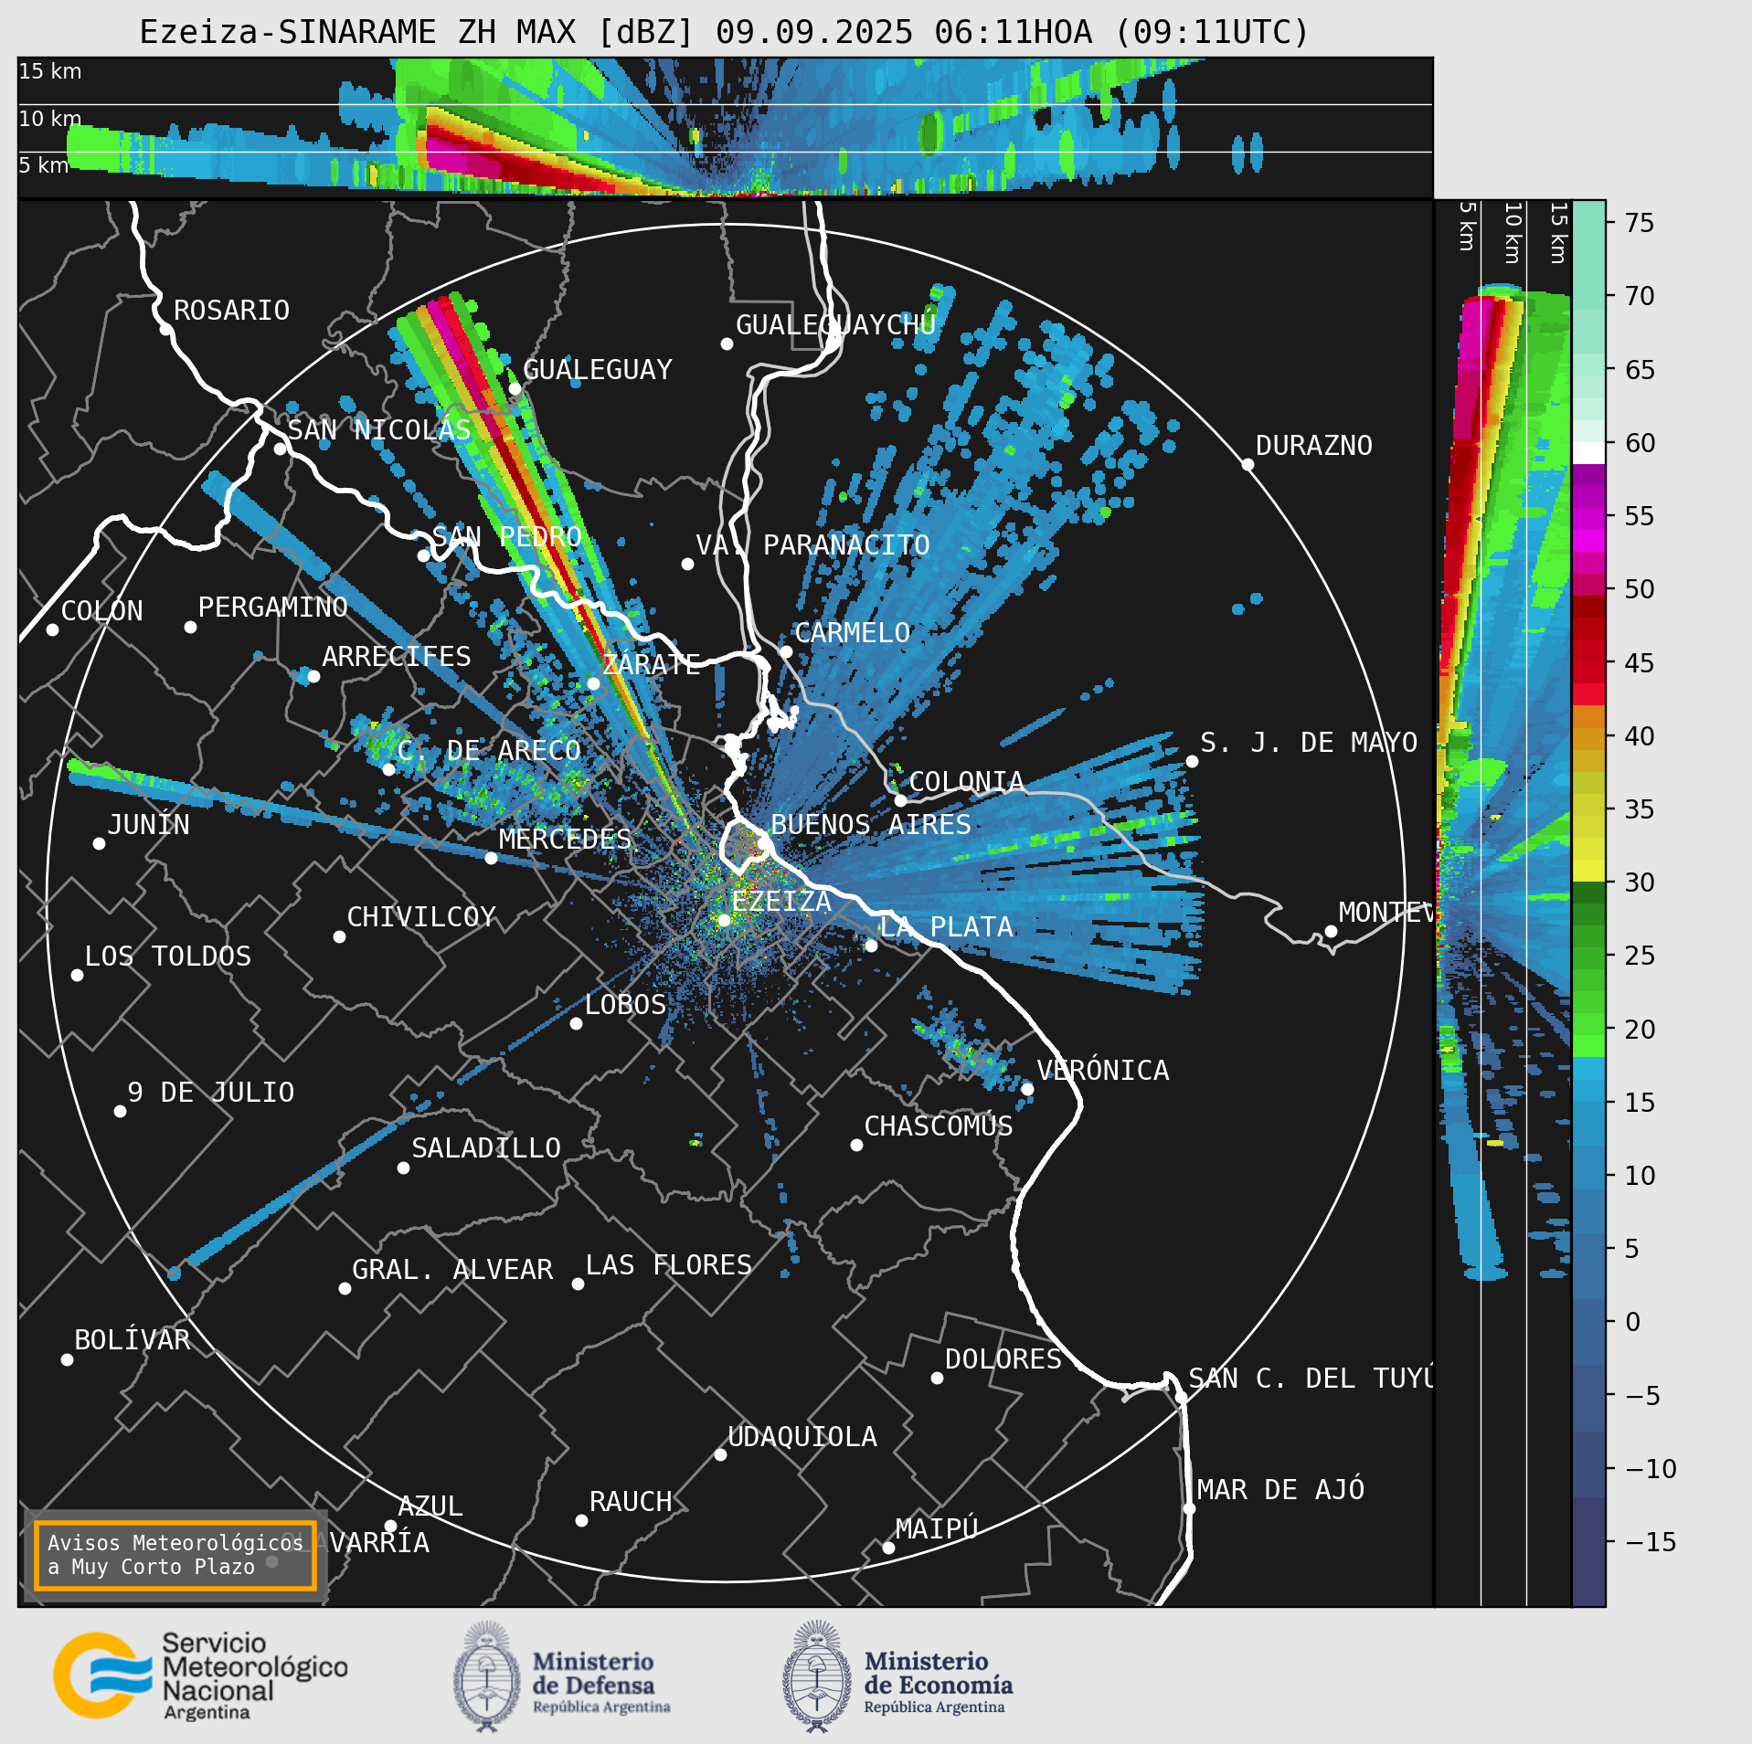Click the −15 value on color scale
The image size is (1752, 1744).
(x=1651, y=1542)
